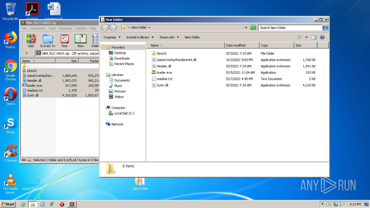Click Windows Media Player taskbar icon

point(42,204)
